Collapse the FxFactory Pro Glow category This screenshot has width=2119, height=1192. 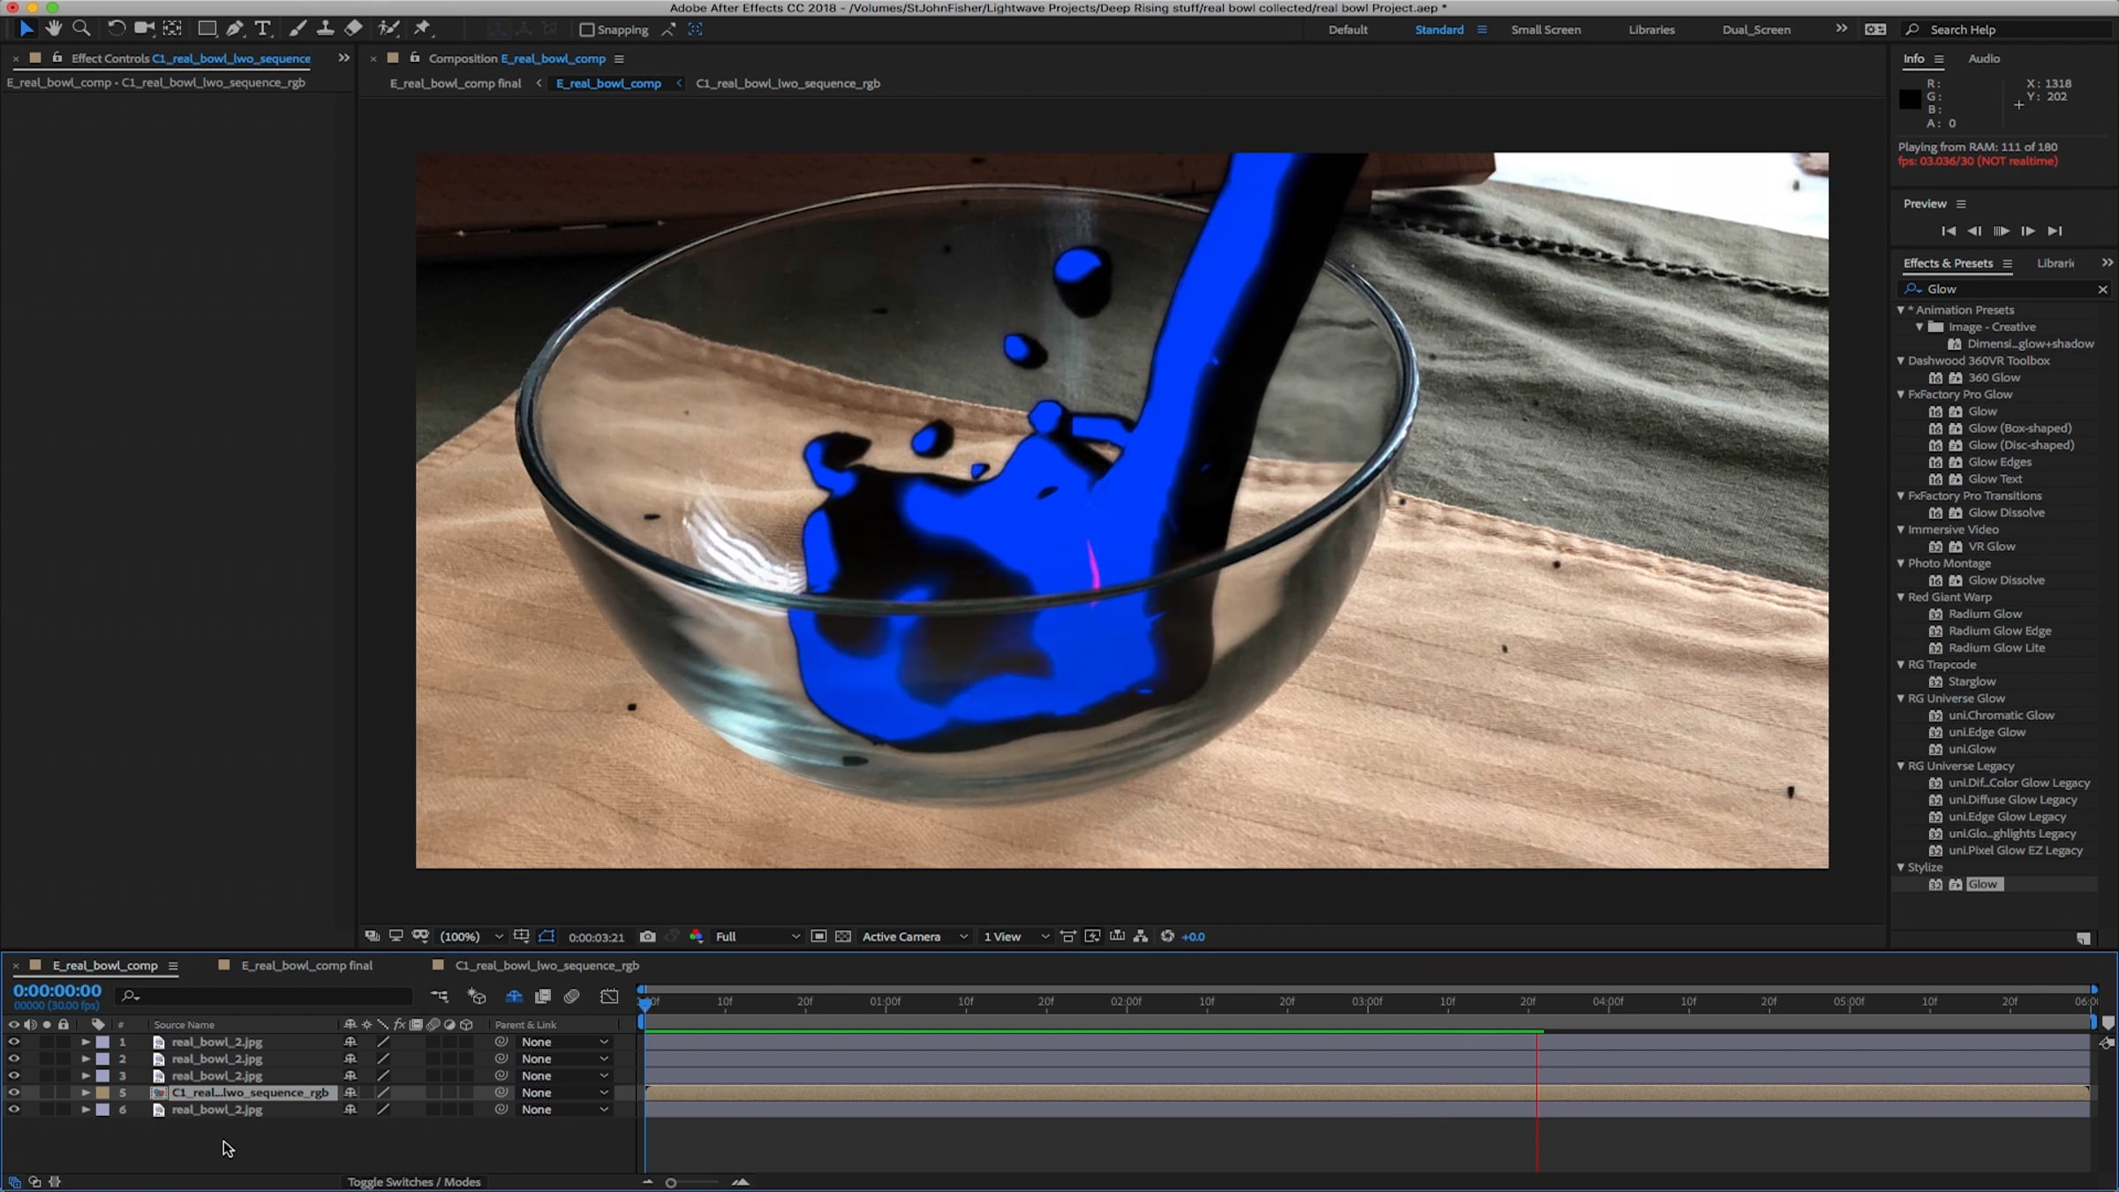click(x=1901, y=395)
